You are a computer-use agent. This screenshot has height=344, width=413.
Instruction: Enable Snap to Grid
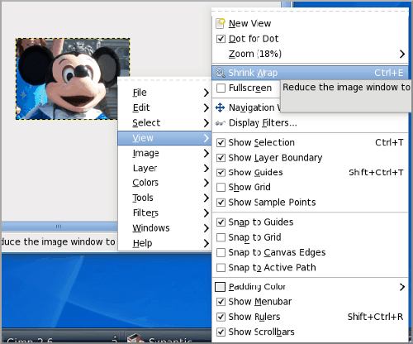point(221,237)
